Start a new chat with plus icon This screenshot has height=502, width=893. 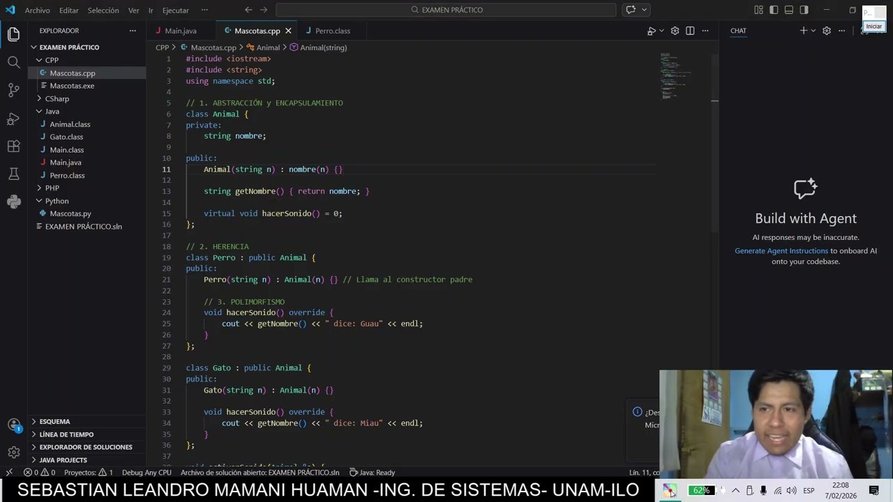click(803, 31)
